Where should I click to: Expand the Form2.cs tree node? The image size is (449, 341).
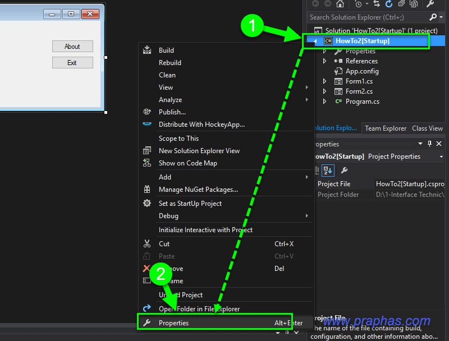click(x=325, y=91)
